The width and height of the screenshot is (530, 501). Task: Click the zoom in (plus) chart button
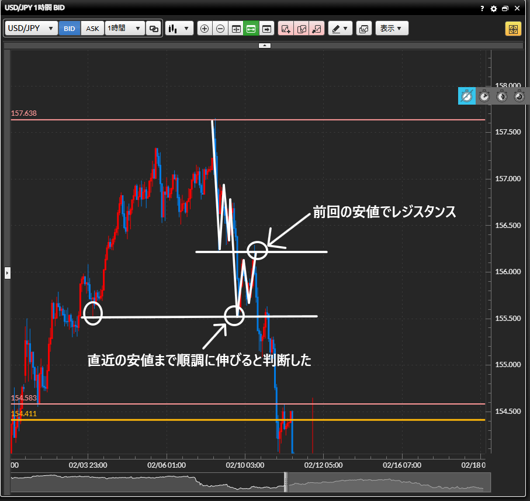click(205, 29)
